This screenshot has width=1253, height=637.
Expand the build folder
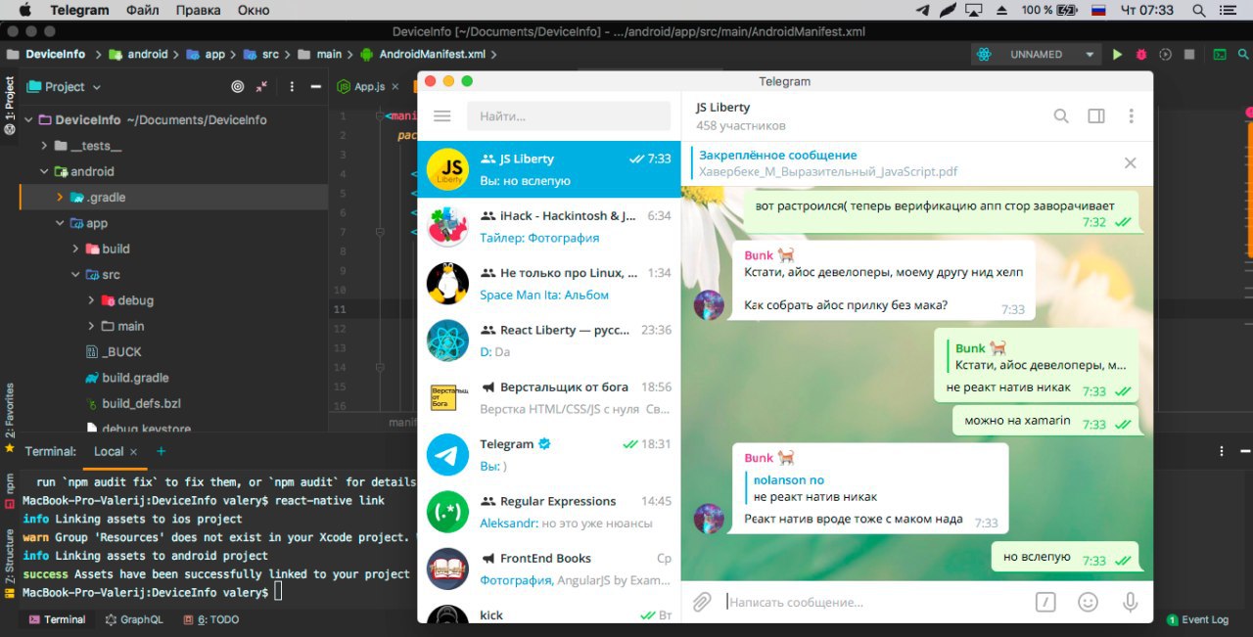tap(76, 249)
